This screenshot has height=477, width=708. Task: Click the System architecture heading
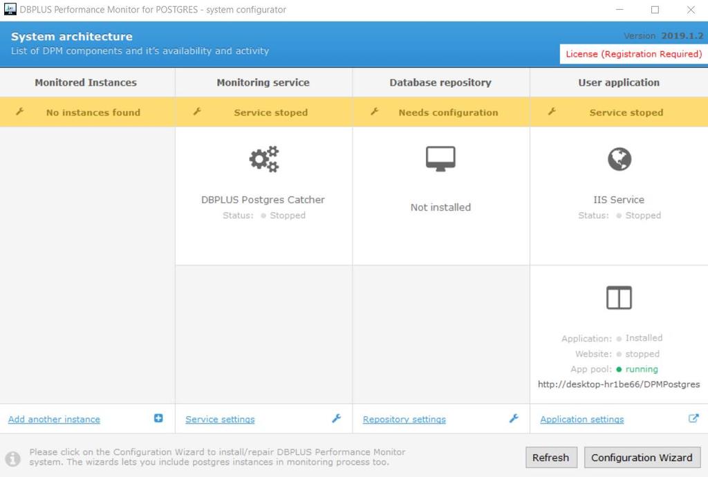pyautogui.click(x=72, y=37)
